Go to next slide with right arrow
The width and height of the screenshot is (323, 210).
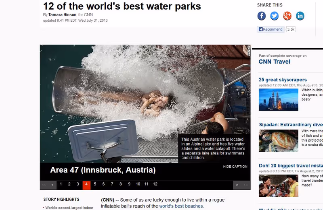tap(237, 185)
